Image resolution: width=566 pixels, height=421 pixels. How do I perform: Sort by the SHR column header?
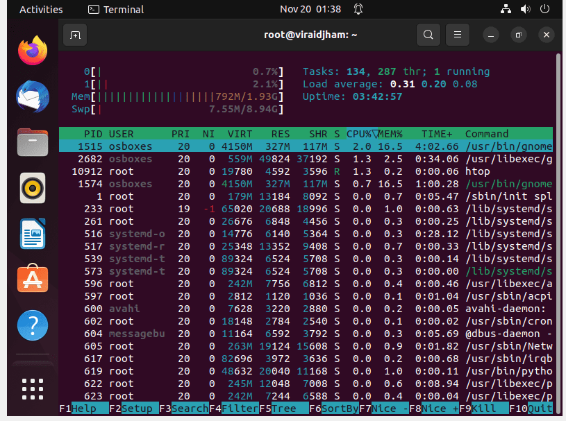tap(318, 134)
